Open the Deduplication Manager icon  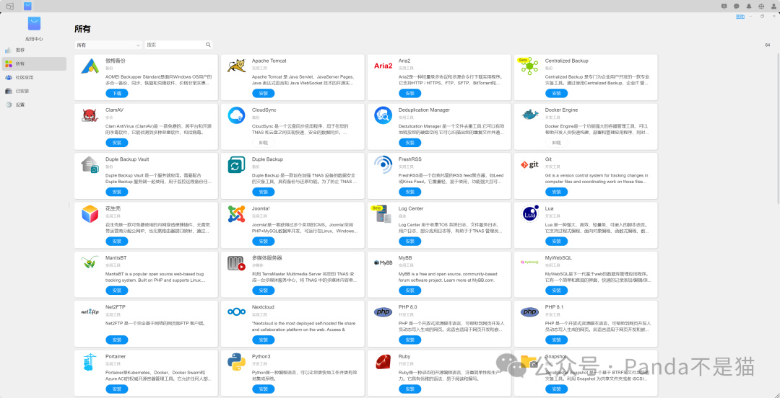tap(383, 115)
